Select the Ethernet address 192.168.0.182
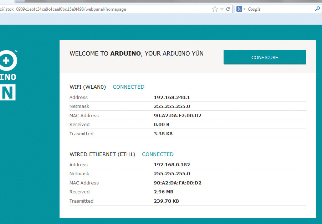This screenshot has height=224, width=322. click(172, 165)
